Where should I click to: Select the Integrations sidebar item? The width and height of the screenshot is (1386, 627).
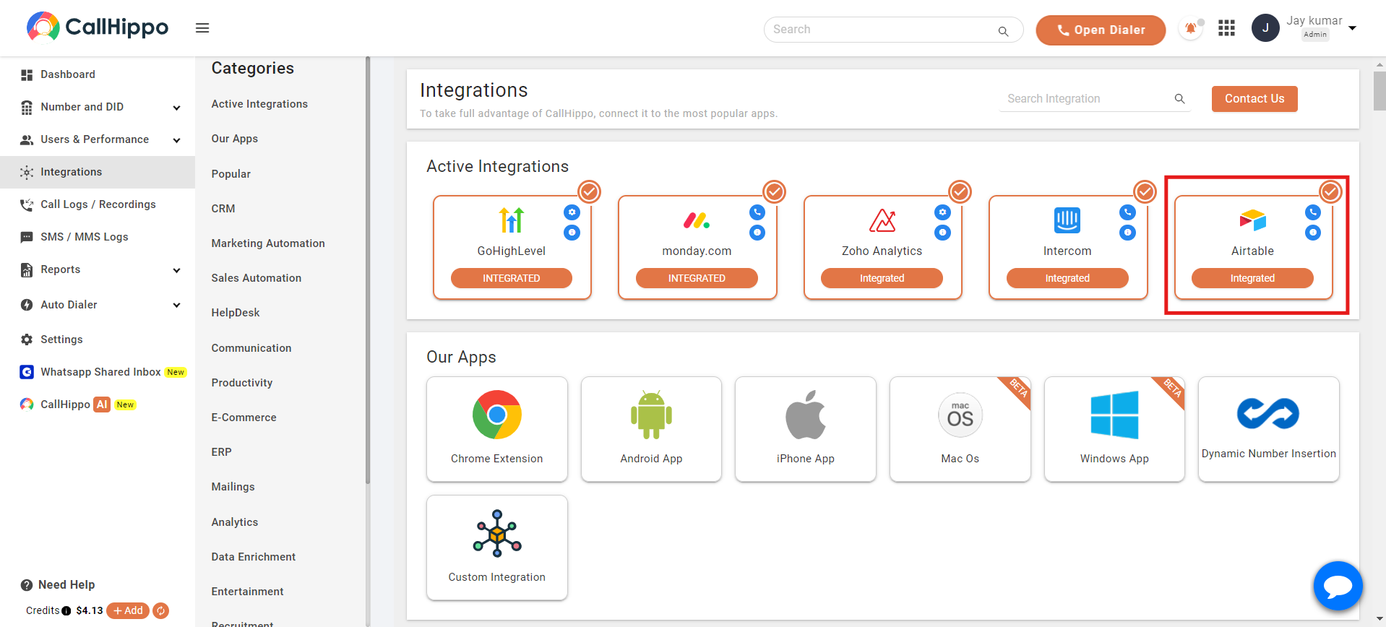pos(98,172)
